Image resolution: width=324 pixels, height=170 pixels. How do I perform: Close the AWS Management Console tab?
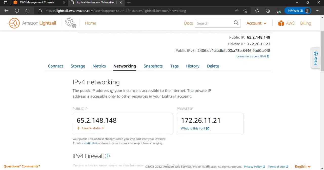pos(64,3)
